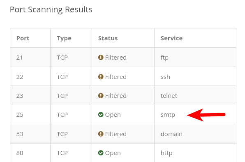Select the Port column header
245x162 pixels.
coord(23,38)
